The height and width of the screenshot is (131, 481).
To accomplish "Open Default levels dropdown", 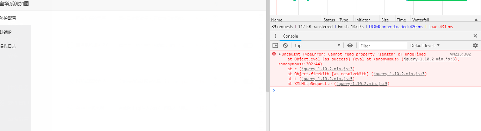I will tap(425, 45).
